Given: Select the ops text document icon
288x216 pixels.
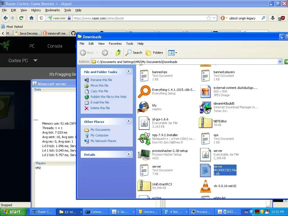Looking at the screenshot, I should pyautogui.click(x=205, y=139).
